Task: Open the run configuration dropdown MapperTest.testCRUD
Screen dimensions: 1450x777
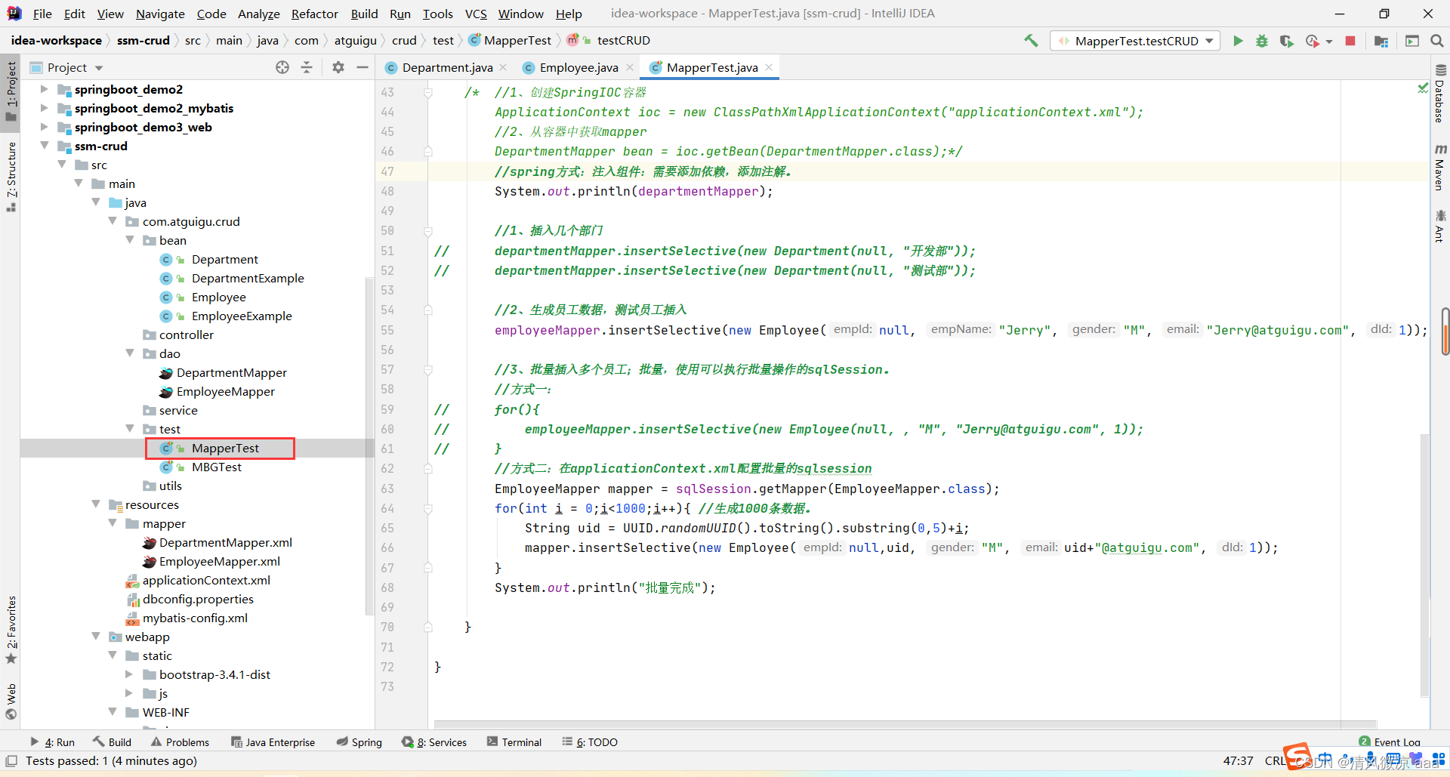Action: tap(1135, 41)
